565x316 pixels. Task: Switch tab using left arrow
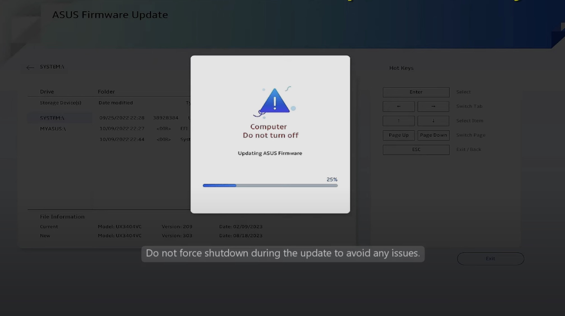[398, 106]
